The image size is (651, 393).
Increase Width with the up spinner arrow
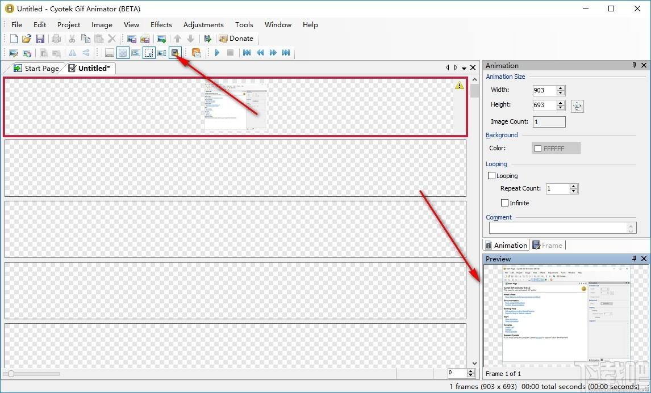[561, 88]
